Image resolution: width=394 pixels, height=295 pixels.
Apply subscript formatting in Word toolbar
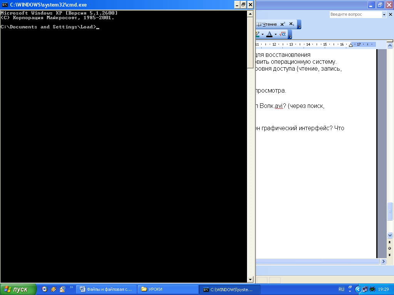click(x=292, y=24)
